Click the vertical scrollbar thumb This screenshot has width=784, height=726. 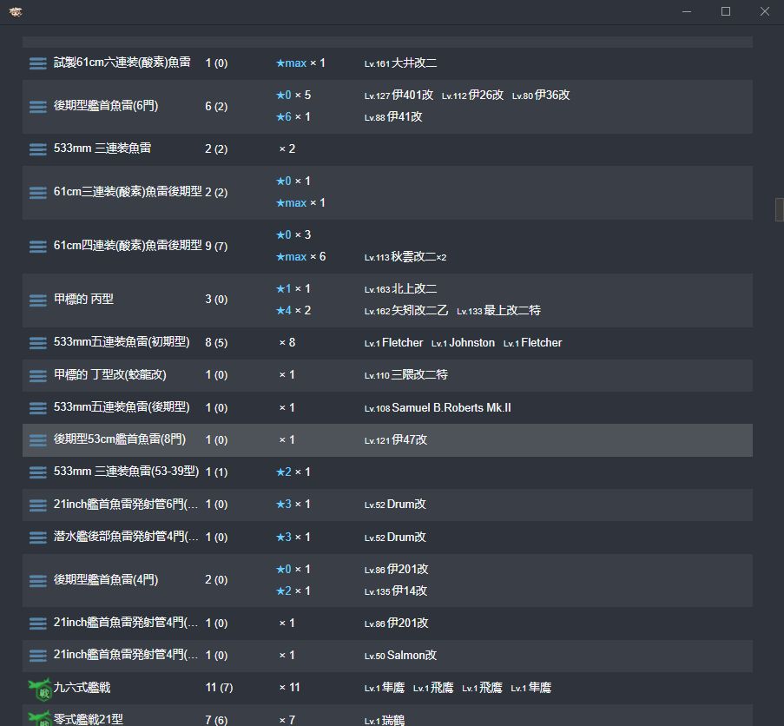pyautogui.click(x=779, y=209)
